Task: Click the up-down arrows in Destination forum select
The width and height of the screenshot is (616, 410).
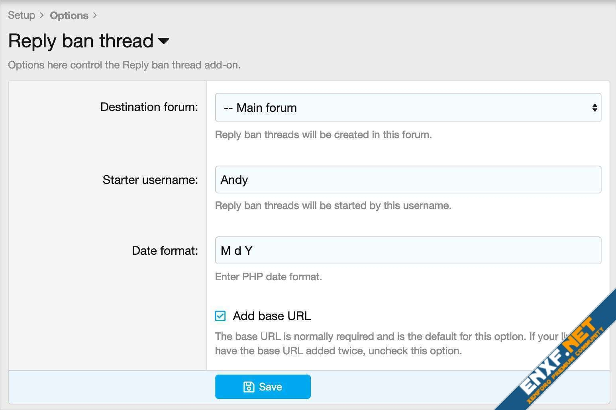Action: click(594, 107)
